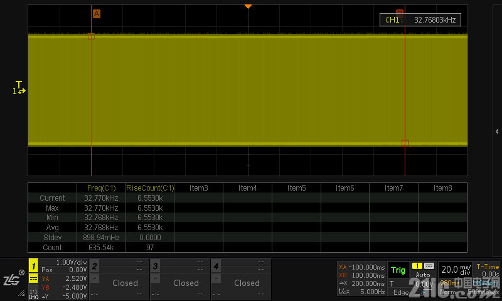Change the Auto trigger mode
502x301 pixels.
pyautogui.click(x=423, y=275)
